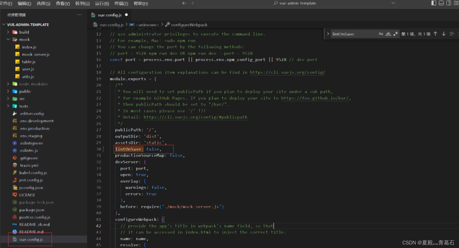The height and width of the screenshot is (248, 459).
Task: Toggle Use Regular Expression in find widget
Action: click(396, 34)
